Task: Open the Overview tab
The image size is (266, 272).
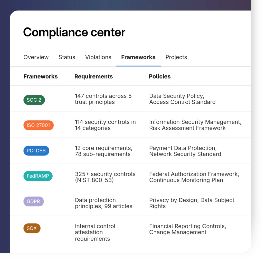Action: (x=36, y=57)
